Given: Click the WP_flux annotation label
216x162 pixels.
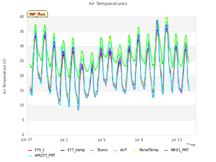Looking at the screenshot, I should click(37, 14).
